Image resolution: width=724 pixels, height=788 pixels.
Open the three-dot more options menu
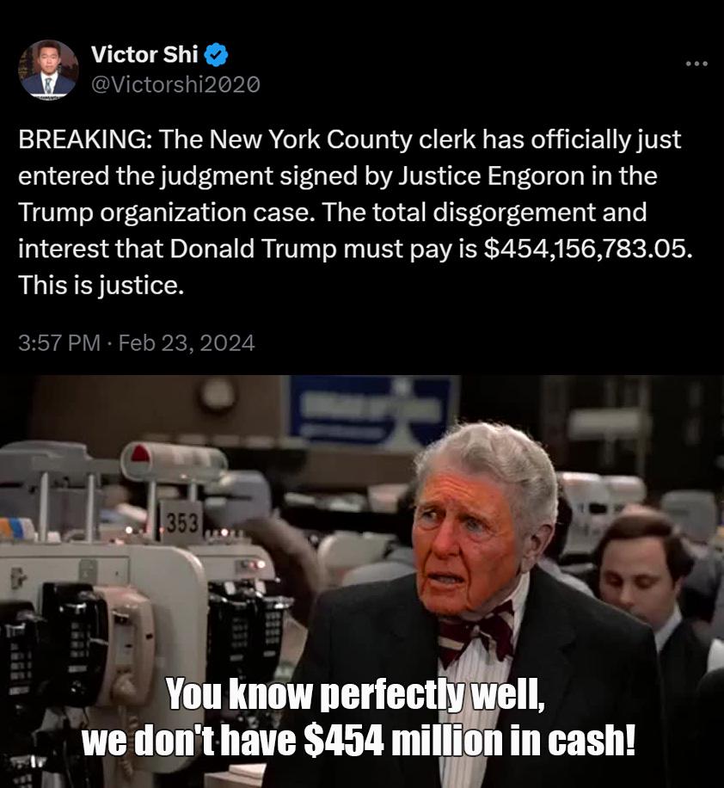point(696,64)
